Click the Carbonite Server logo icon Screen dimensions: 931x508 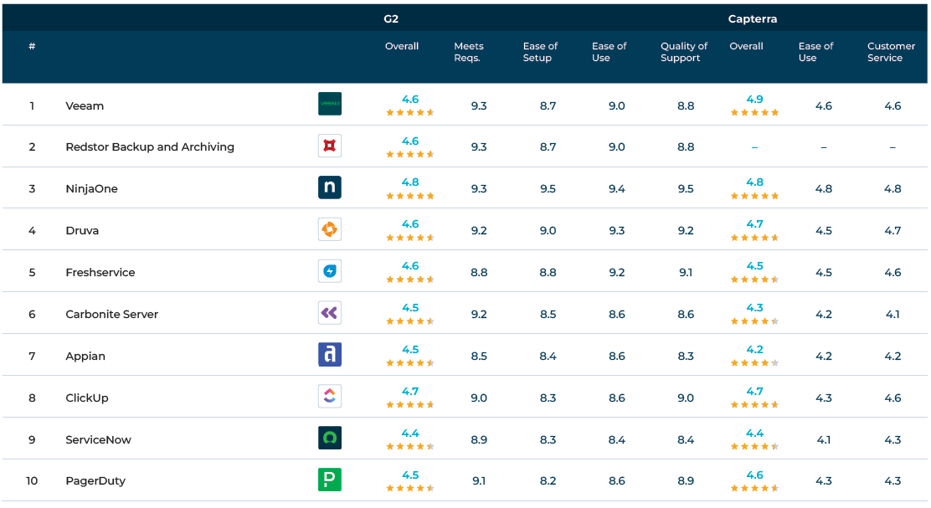pos(330,313)
